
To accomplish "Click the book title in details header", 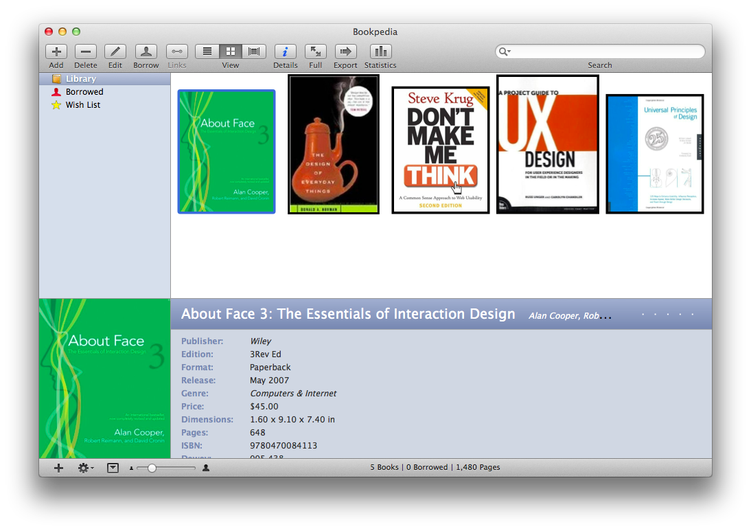I will click(x=348, y=314).
